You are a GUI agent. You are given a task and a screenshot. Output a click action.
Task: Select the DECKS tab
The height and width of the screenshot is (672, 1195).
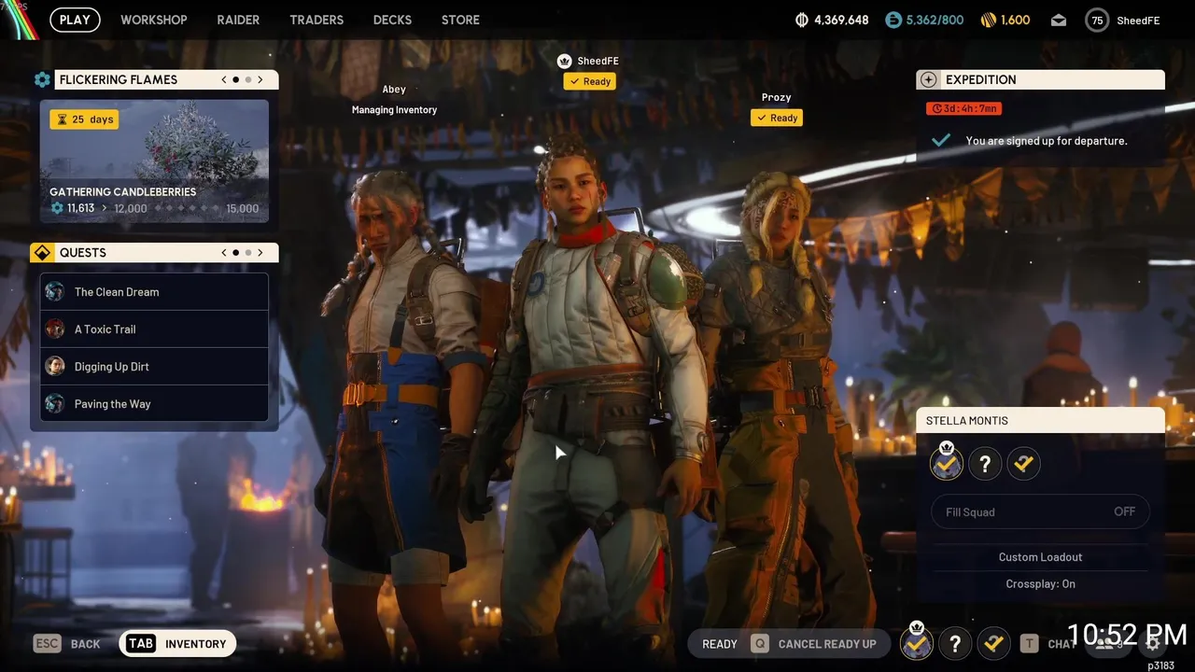(392, 20)
